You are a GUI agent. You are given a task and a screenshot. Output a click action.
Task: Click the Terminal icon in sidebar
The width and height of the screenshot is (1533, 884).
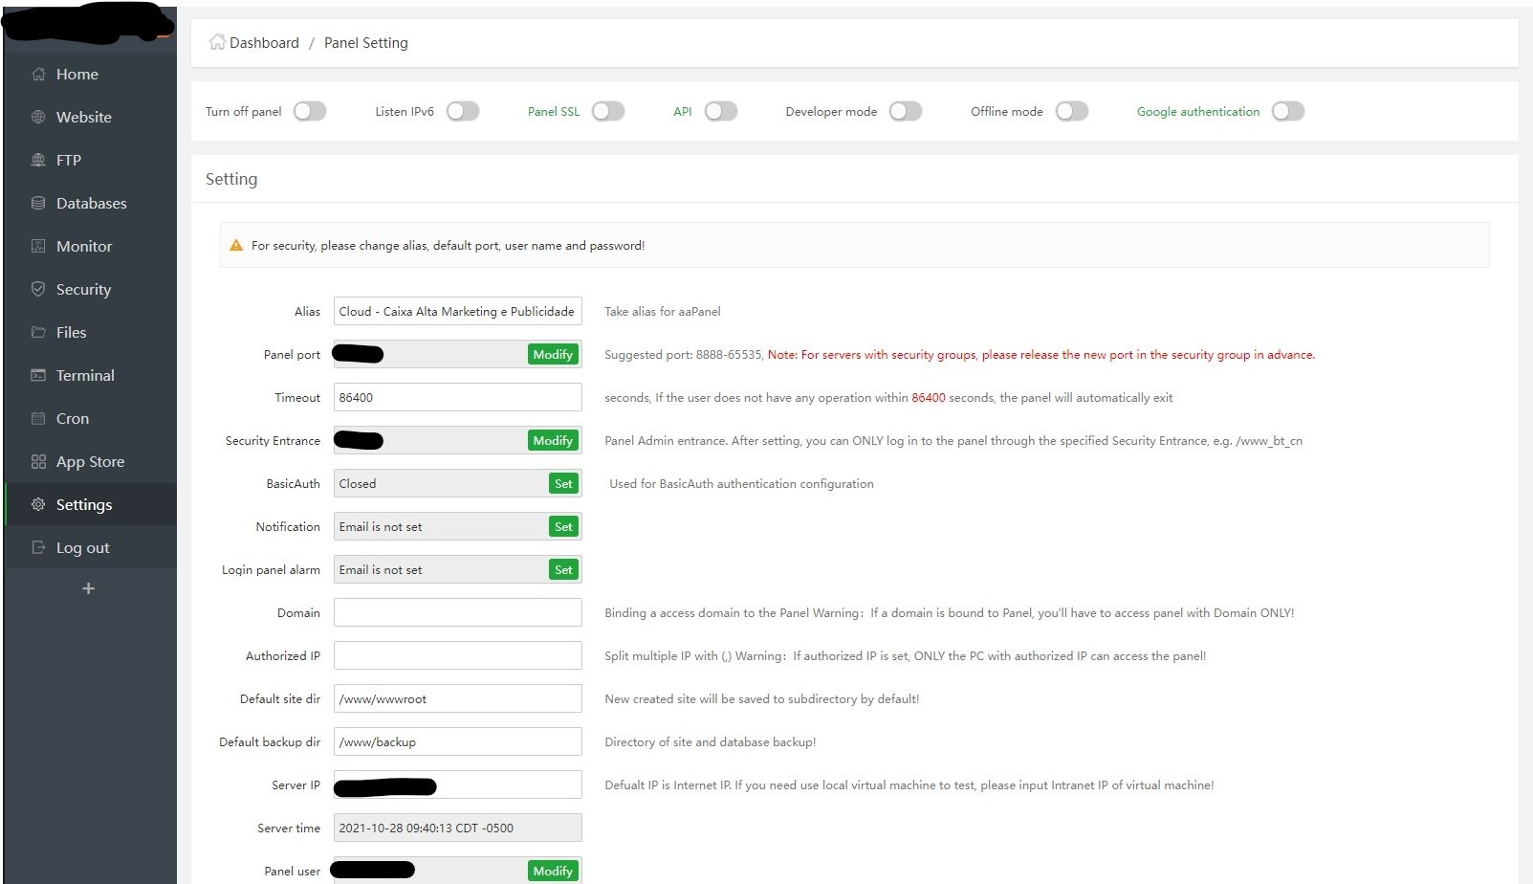tap(38, 375)
